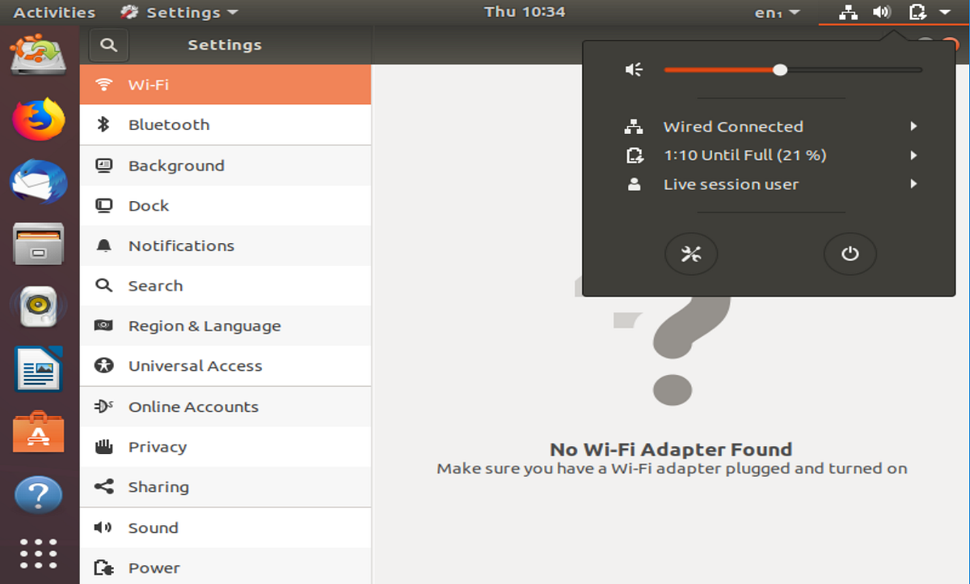Open the Dock settings panel
The height and width of the screenshot is (584, 970).
[x=226, y=206]
